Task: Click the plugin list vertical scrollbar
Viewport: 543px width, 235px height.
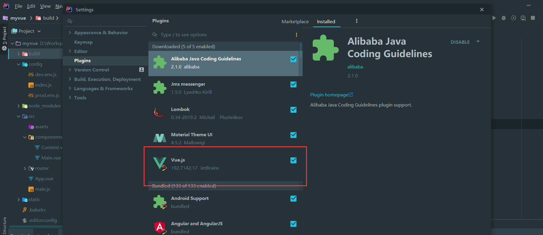Action: [x=301, y=50]
